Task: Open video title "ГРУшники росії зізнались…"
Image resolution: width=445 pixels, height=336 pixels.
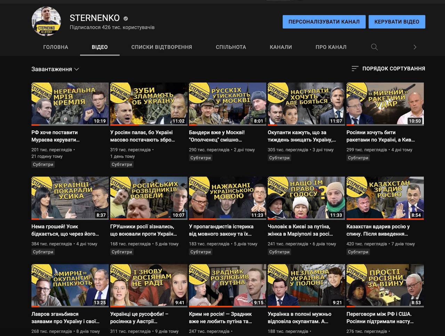Action: pyautogui.click(x=144, y=230)
